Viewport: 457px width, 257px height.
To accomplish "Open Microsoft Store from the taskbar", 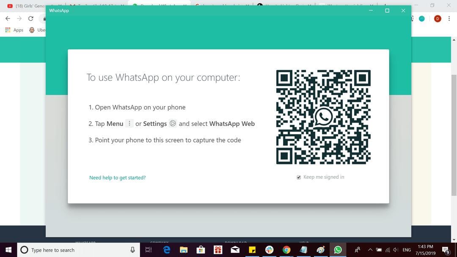I will (x=201, y=250).
